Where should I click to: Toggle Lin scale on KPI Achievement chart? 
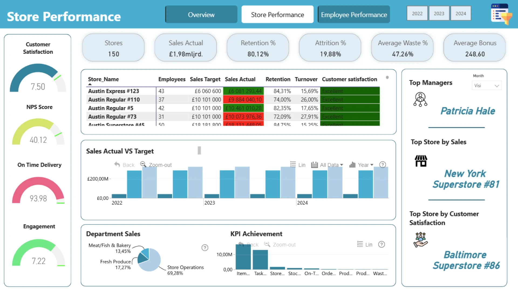pos(365,244)
